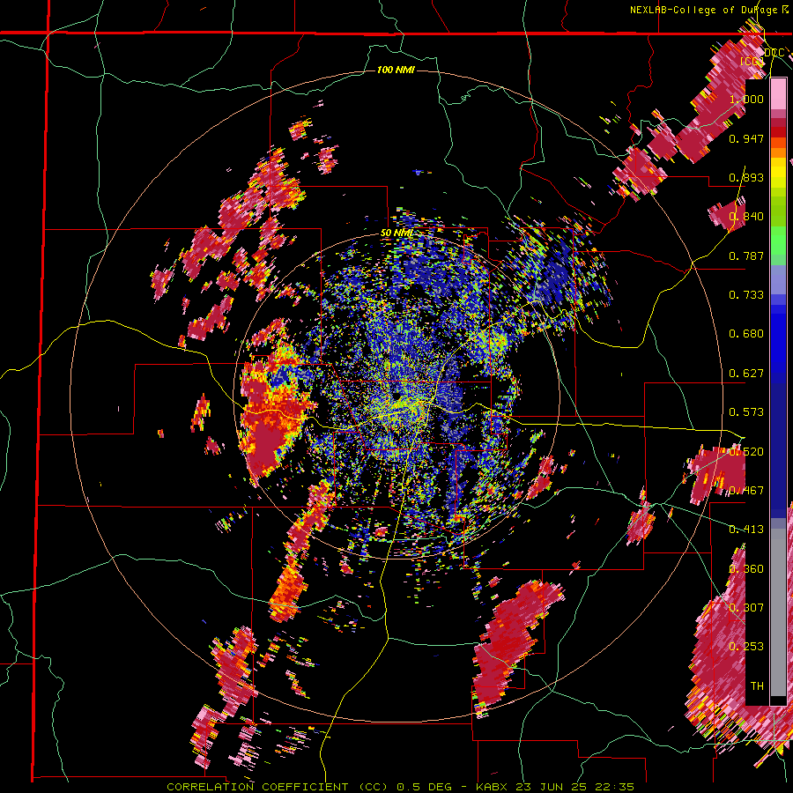Select the 0.680 scale value
The width and height of the screenshot is (793, 793).
tap(746, 334)
